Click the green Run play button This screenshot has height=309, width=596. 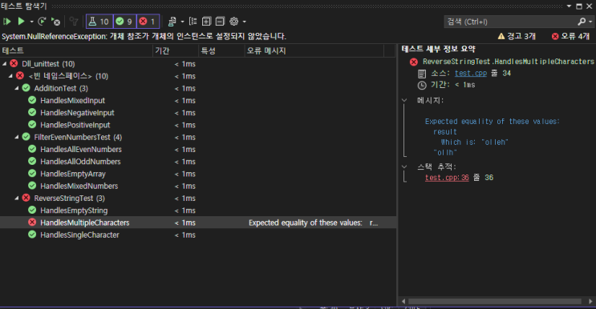(22, 22)
